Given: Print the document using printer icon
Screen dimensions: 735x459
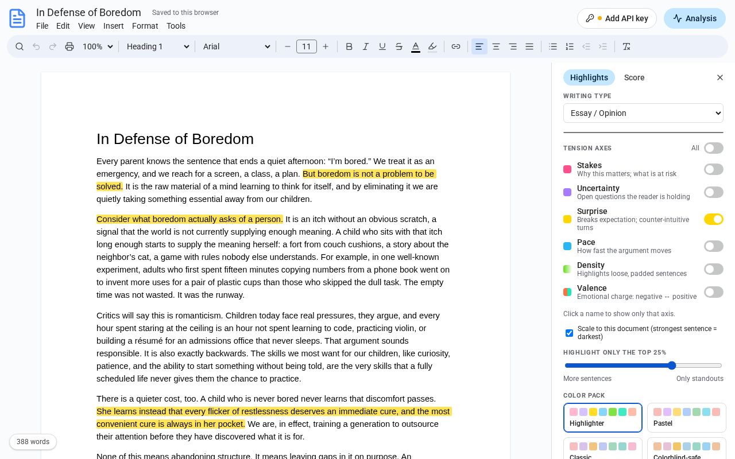Looking at the screenshot, I should [x=69, y=46].
